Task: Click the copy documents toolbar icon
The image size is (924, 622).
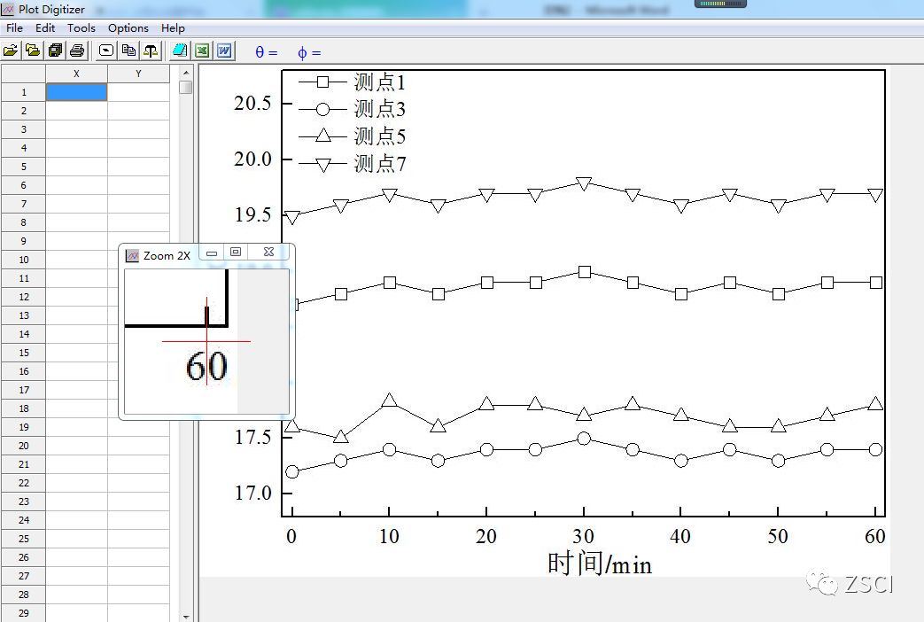Action: coord(128,51)
